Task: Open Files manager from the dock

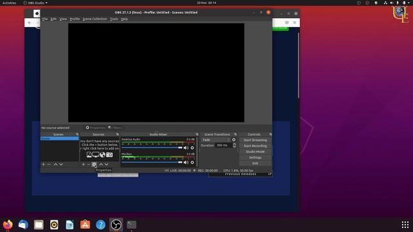Action: tap(39, 225)
